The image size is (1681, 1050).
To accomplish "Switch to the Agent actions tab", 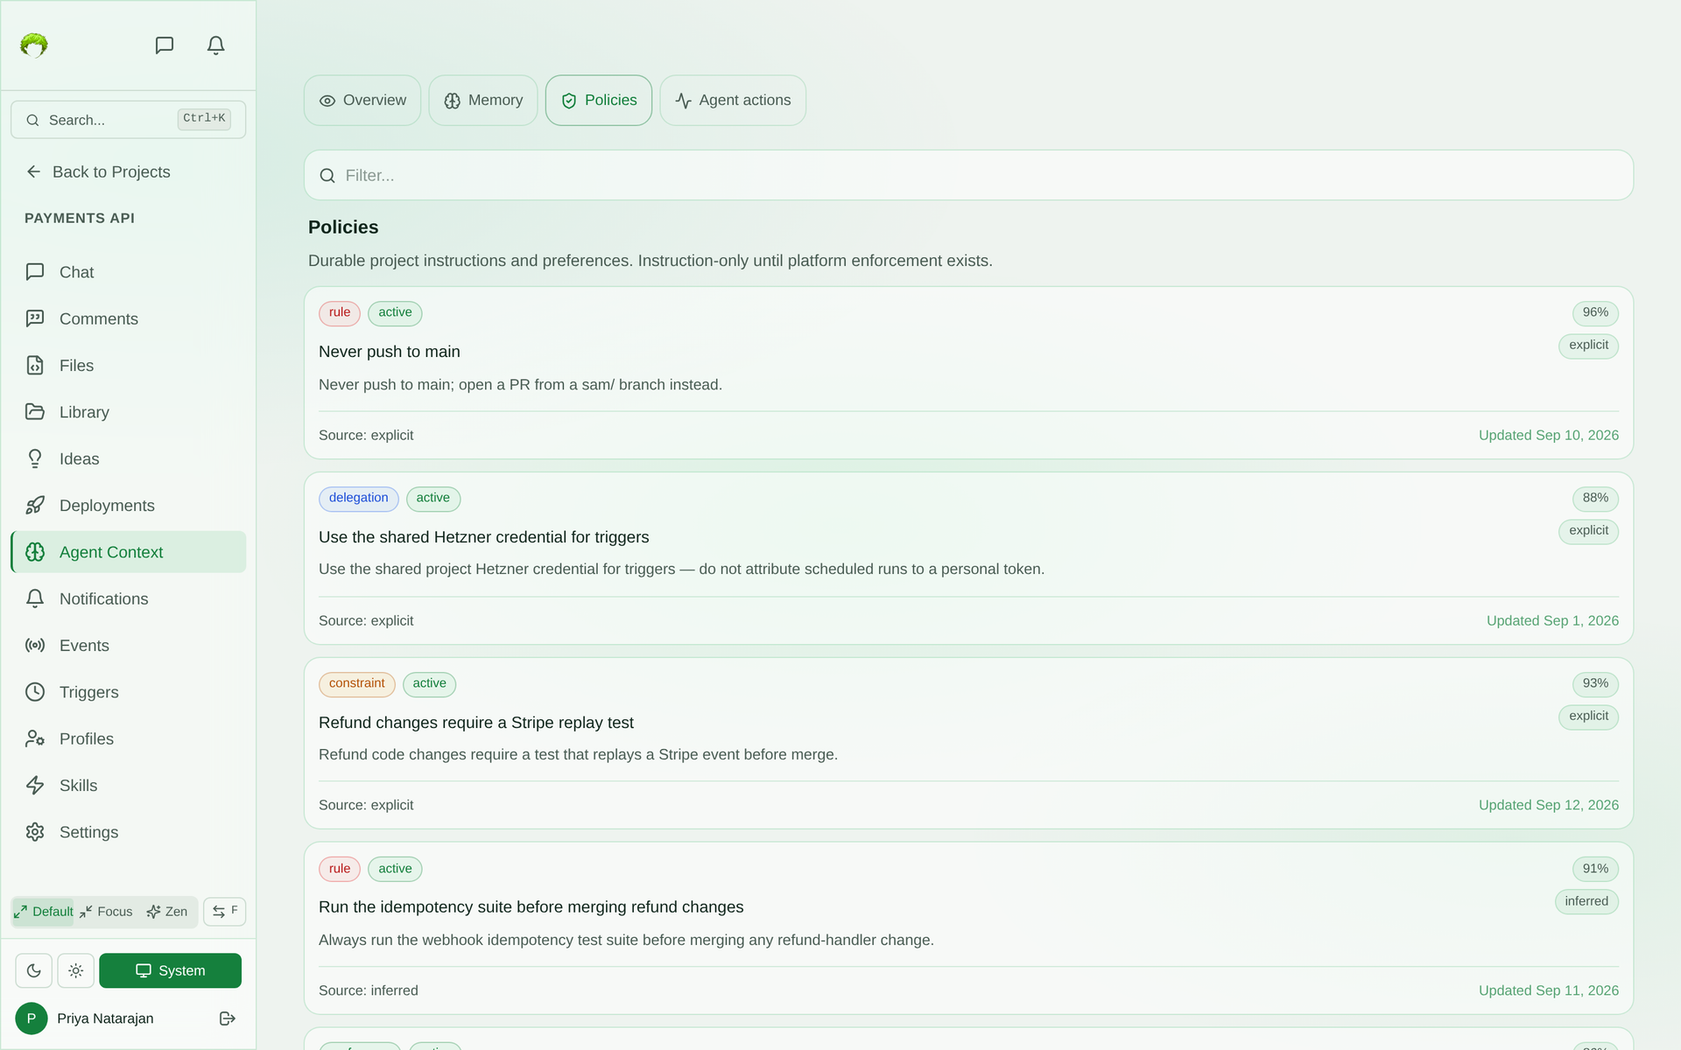I will tap(733, 101).
